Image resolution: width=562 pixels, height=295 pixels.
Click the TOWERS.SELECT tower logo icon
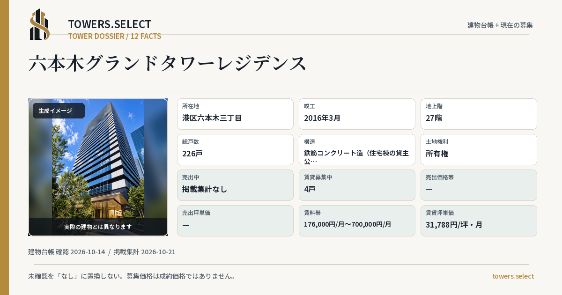(40, 24)
